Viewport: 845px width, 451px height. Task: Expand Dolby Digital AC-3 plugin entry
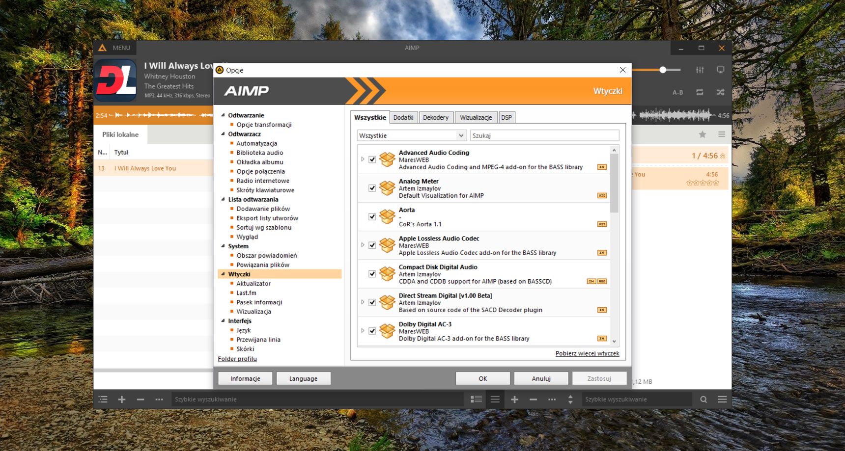pos(363,331)
